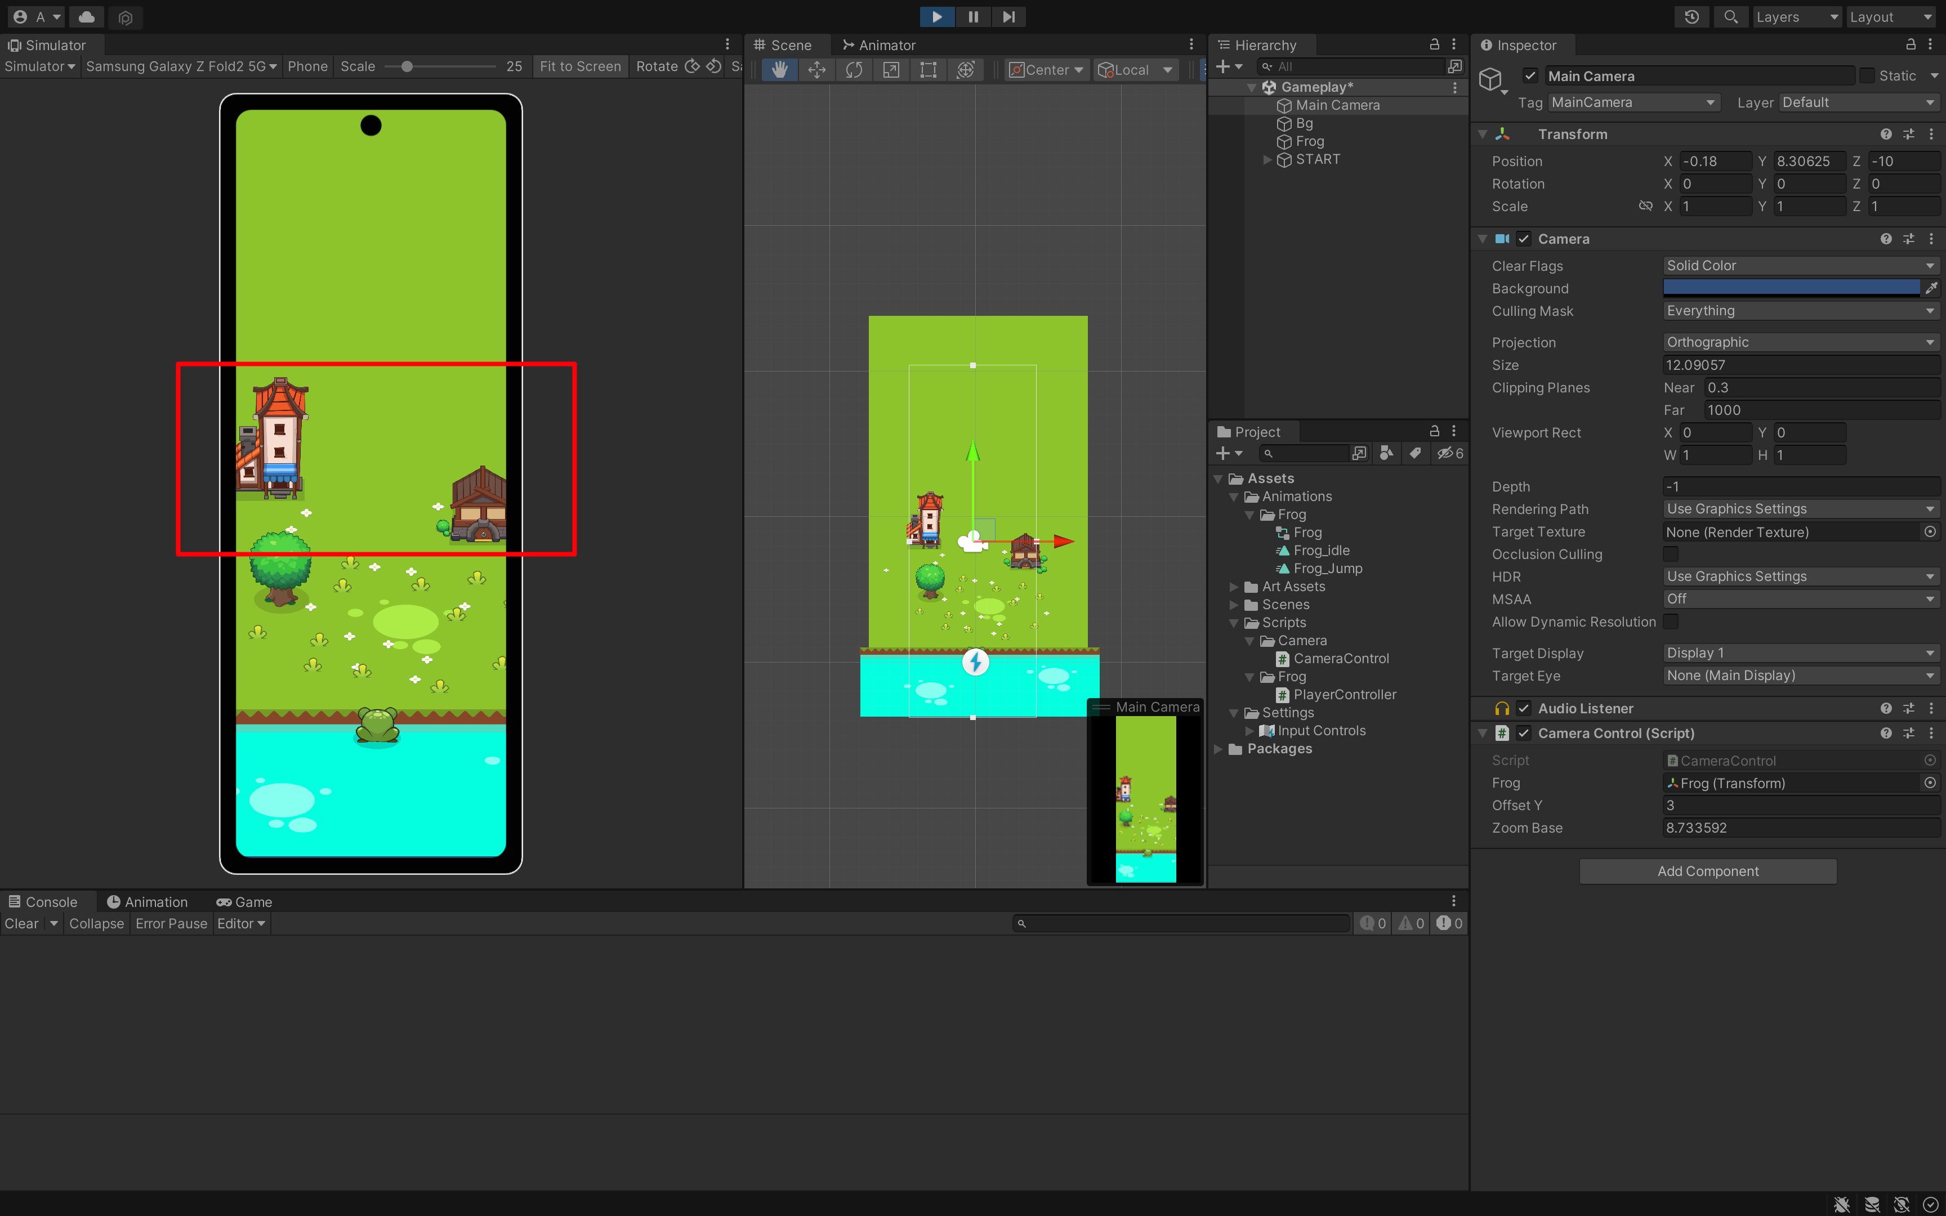Select the Hand view tool
Viewport: 1946px width, 1216px height.
[x=779, y=70]
